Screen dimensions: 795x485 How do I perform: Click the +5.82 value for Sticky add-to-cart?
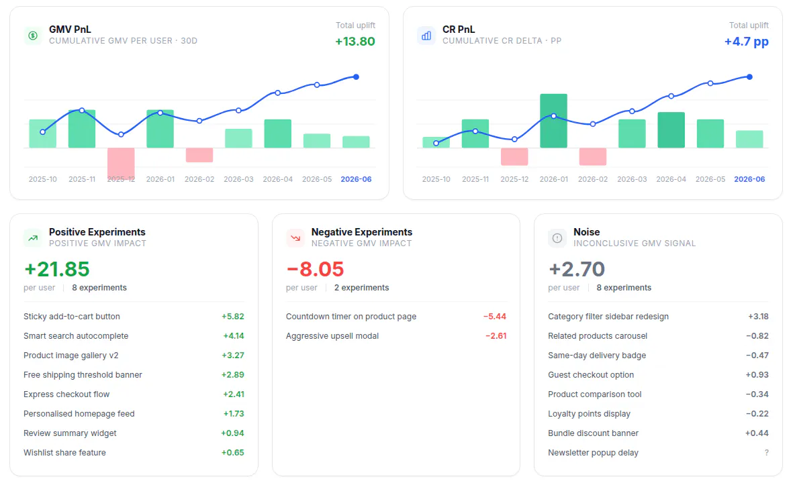tap(233, 316)
